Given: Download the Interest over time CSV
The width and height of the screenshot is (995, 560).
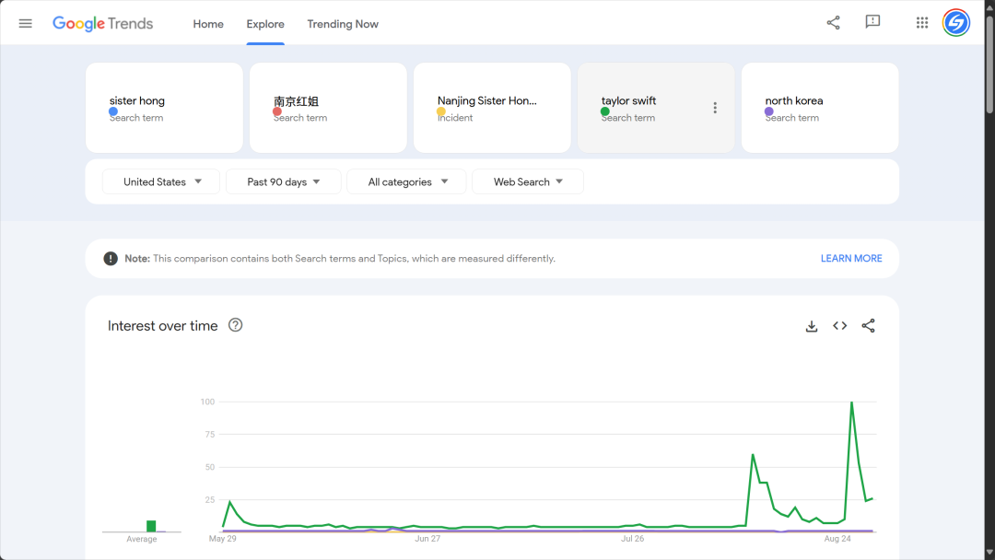Looking at the screenshot, I should coord(812,326).
